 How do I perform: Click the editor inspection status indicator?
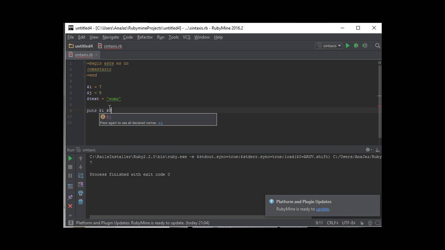(x=379, y=63)
